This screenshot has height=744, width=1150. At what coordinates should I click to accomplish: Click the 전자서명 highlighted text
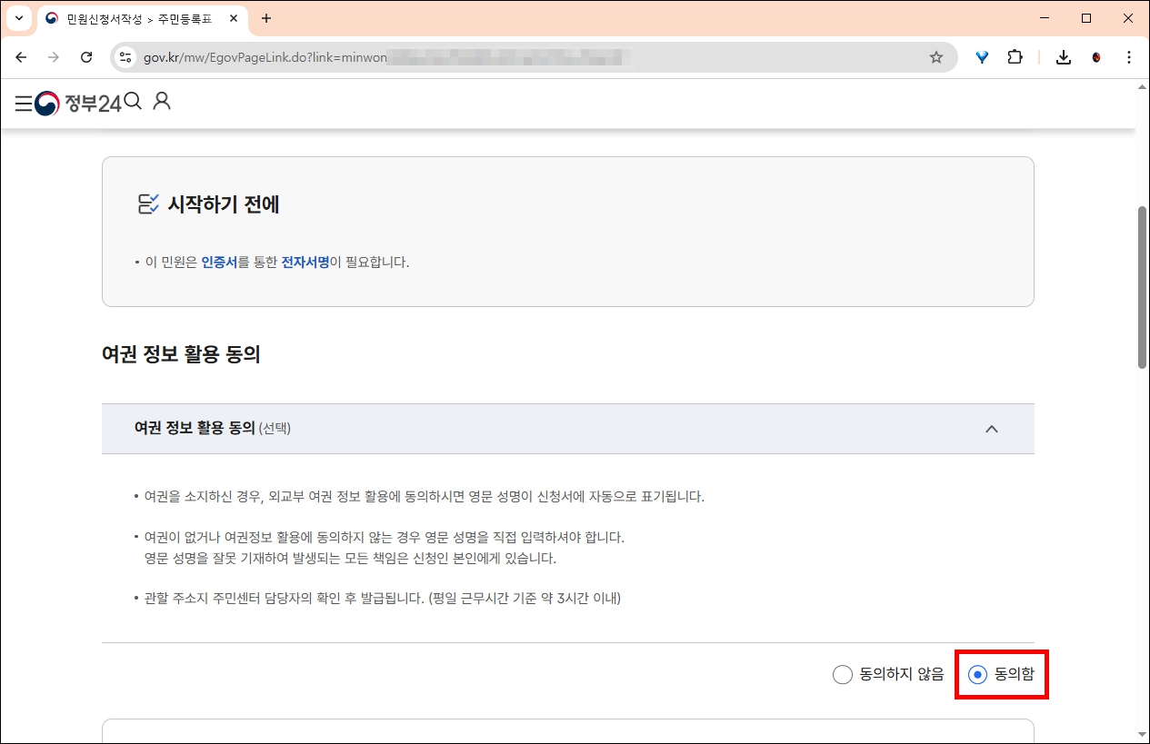click(305, 262)
